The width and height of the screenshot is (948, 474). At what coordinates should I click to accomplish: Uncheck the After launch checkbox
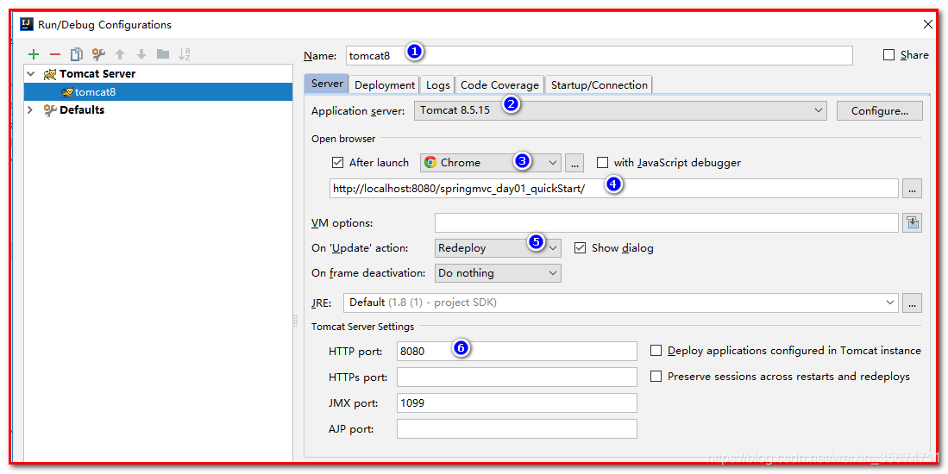click(x=338, y=162)
